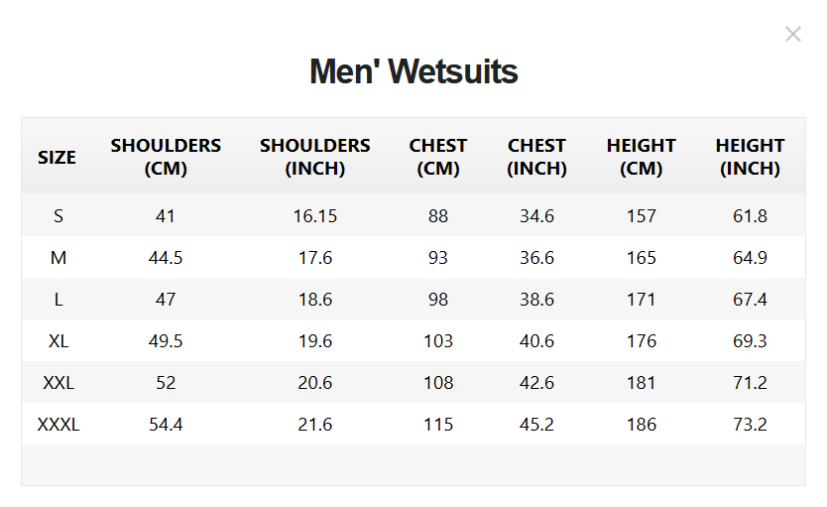Click the S size row label
Screen dimensions: 827x507
(x=59, y=216)
